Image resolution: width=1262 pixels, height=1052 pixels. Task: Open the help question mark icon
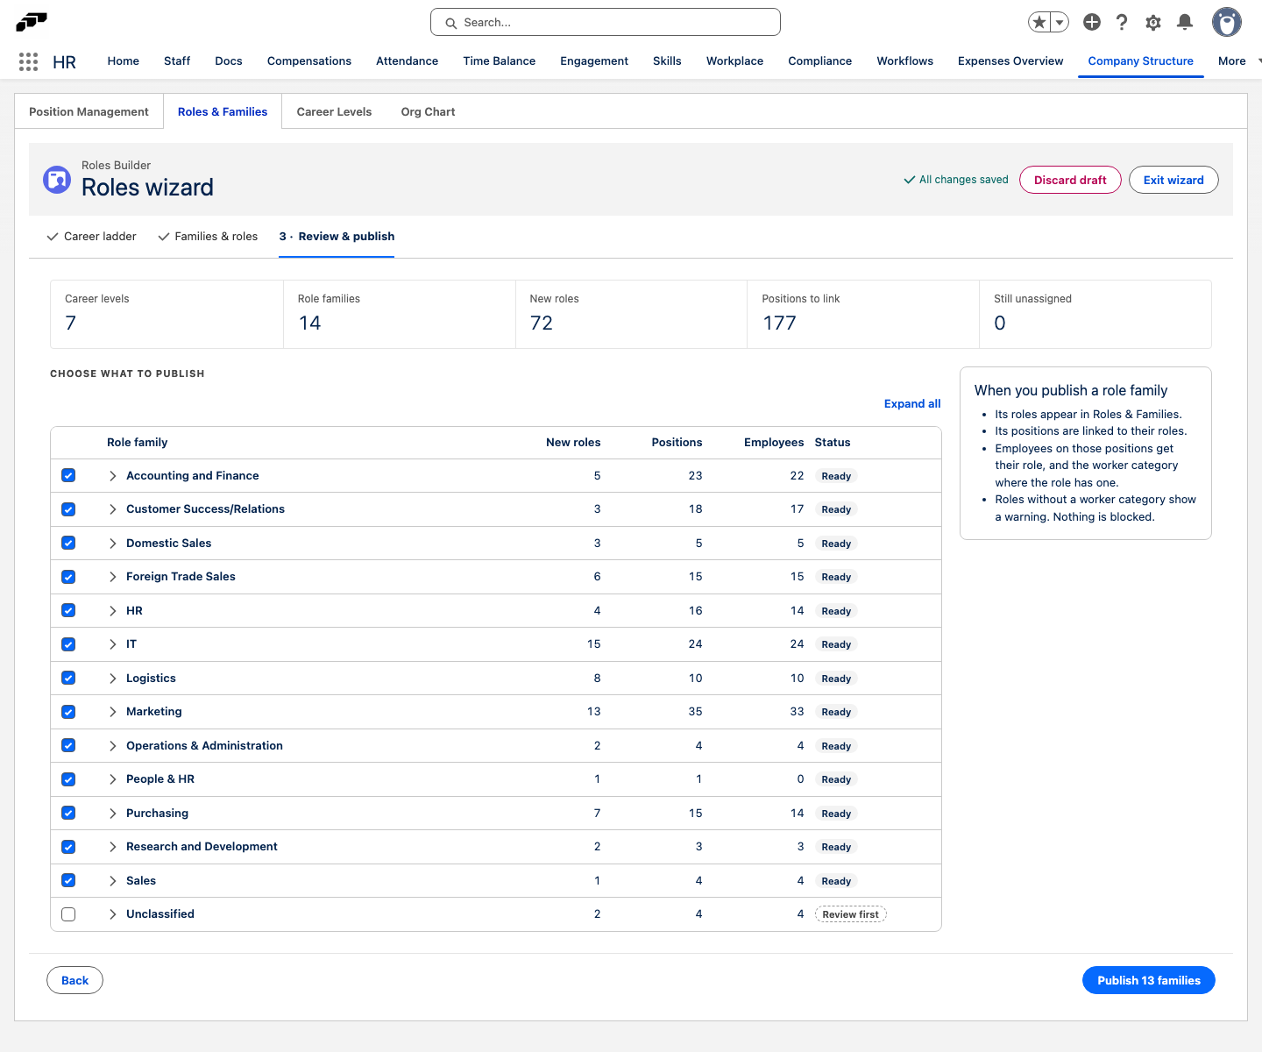(1122, 22)
